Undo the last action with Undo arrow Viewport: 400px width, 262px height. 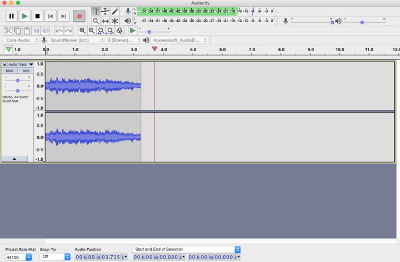[59, 31]
